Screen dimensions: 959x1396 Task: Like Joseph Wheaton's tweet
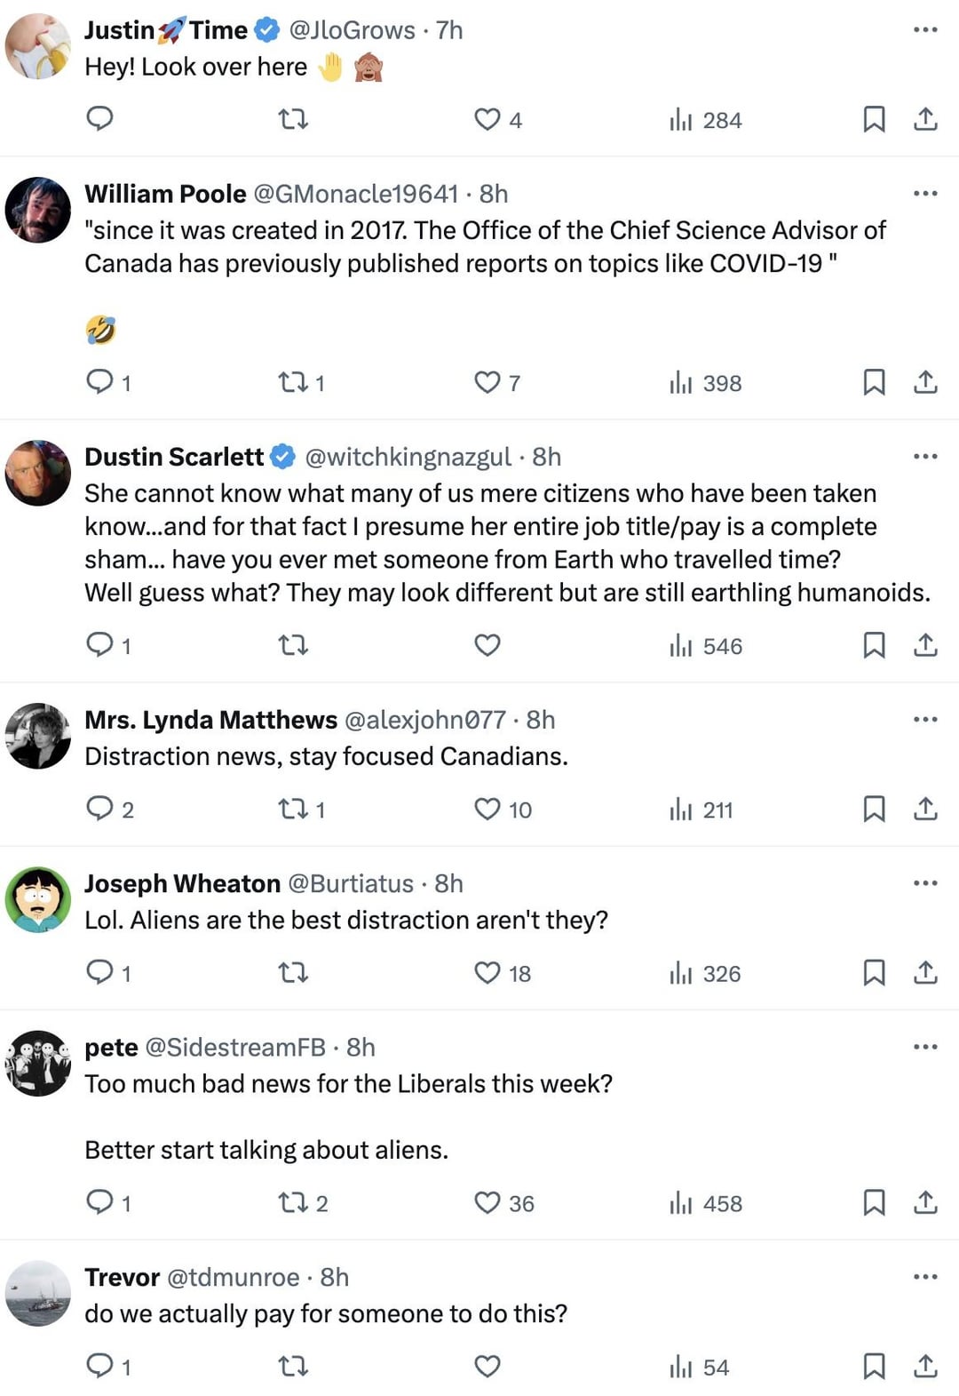[487, 973]
